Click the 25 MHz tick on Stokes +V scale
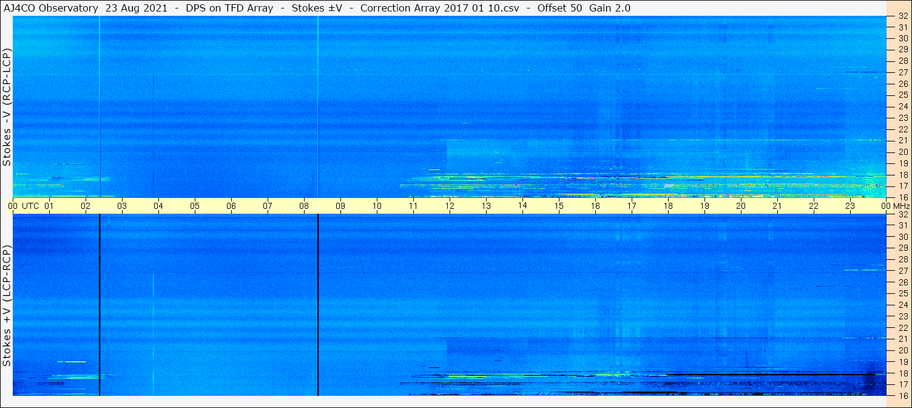This screenshot has height=408, width=912. [902, 293]
